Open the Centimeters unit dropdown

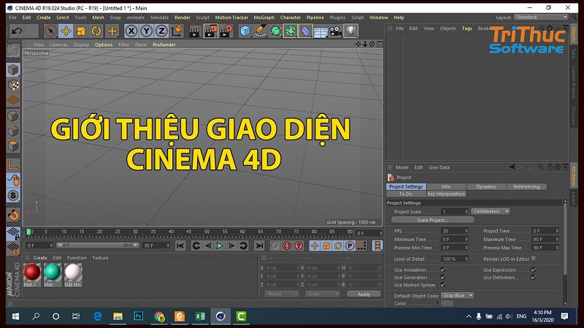tap(491, 211)
